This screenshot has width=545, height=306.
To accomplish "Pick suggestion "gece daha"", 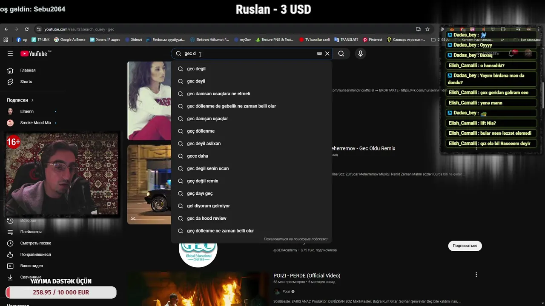I will pos(251,156).
